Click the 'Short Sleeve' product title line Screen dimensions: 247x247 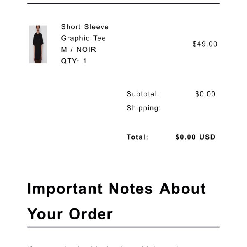coord(85,27)
